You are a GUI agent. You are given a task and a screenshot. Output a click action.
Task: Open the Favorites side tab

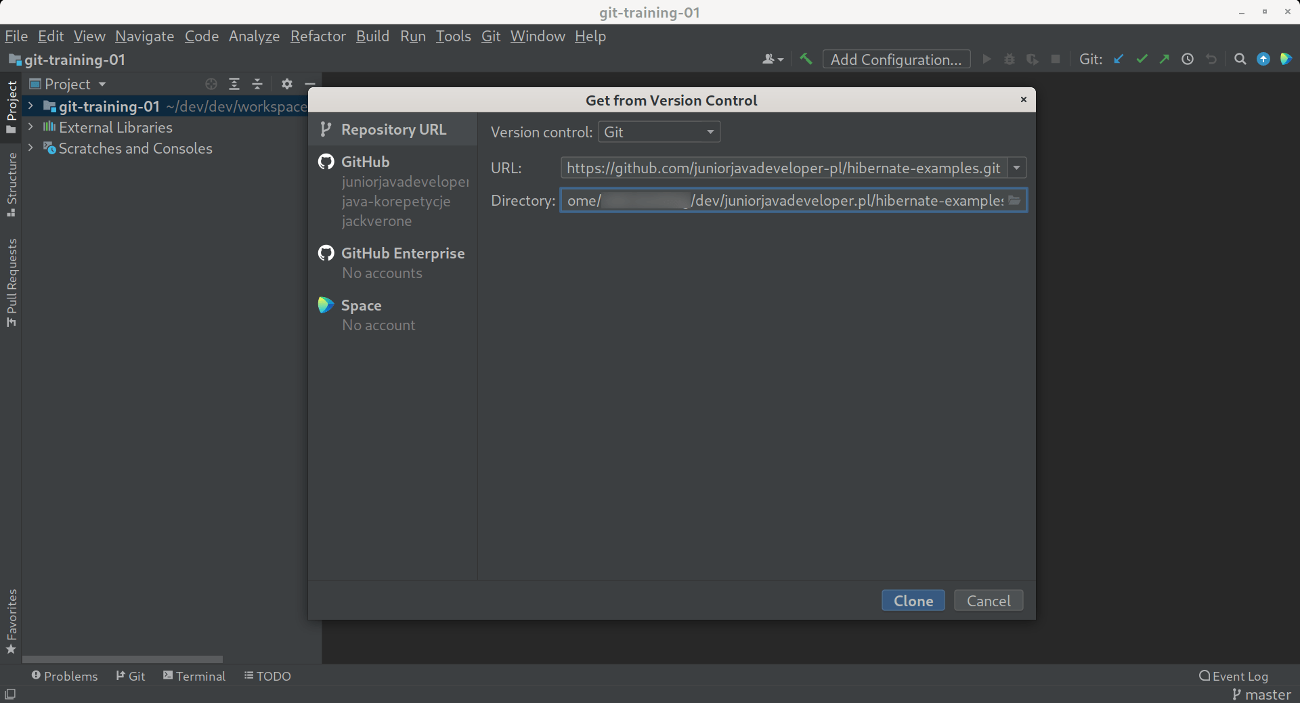(x=11, y=621)
